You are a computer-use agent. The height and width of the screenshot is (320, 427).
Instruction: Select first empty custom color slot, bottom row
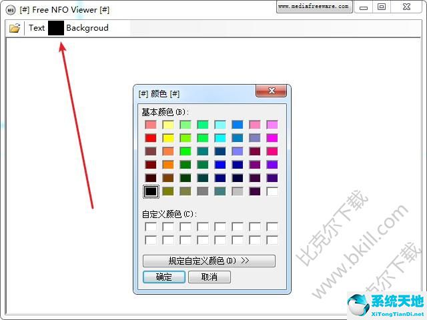tap(151, 240)
